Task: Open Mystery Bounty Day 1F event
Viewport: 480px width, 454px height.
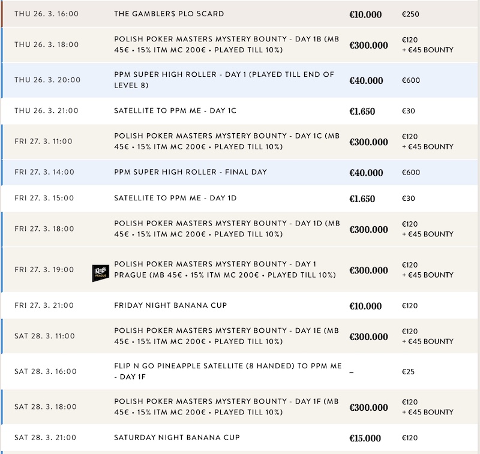Action: click(226, 407)
